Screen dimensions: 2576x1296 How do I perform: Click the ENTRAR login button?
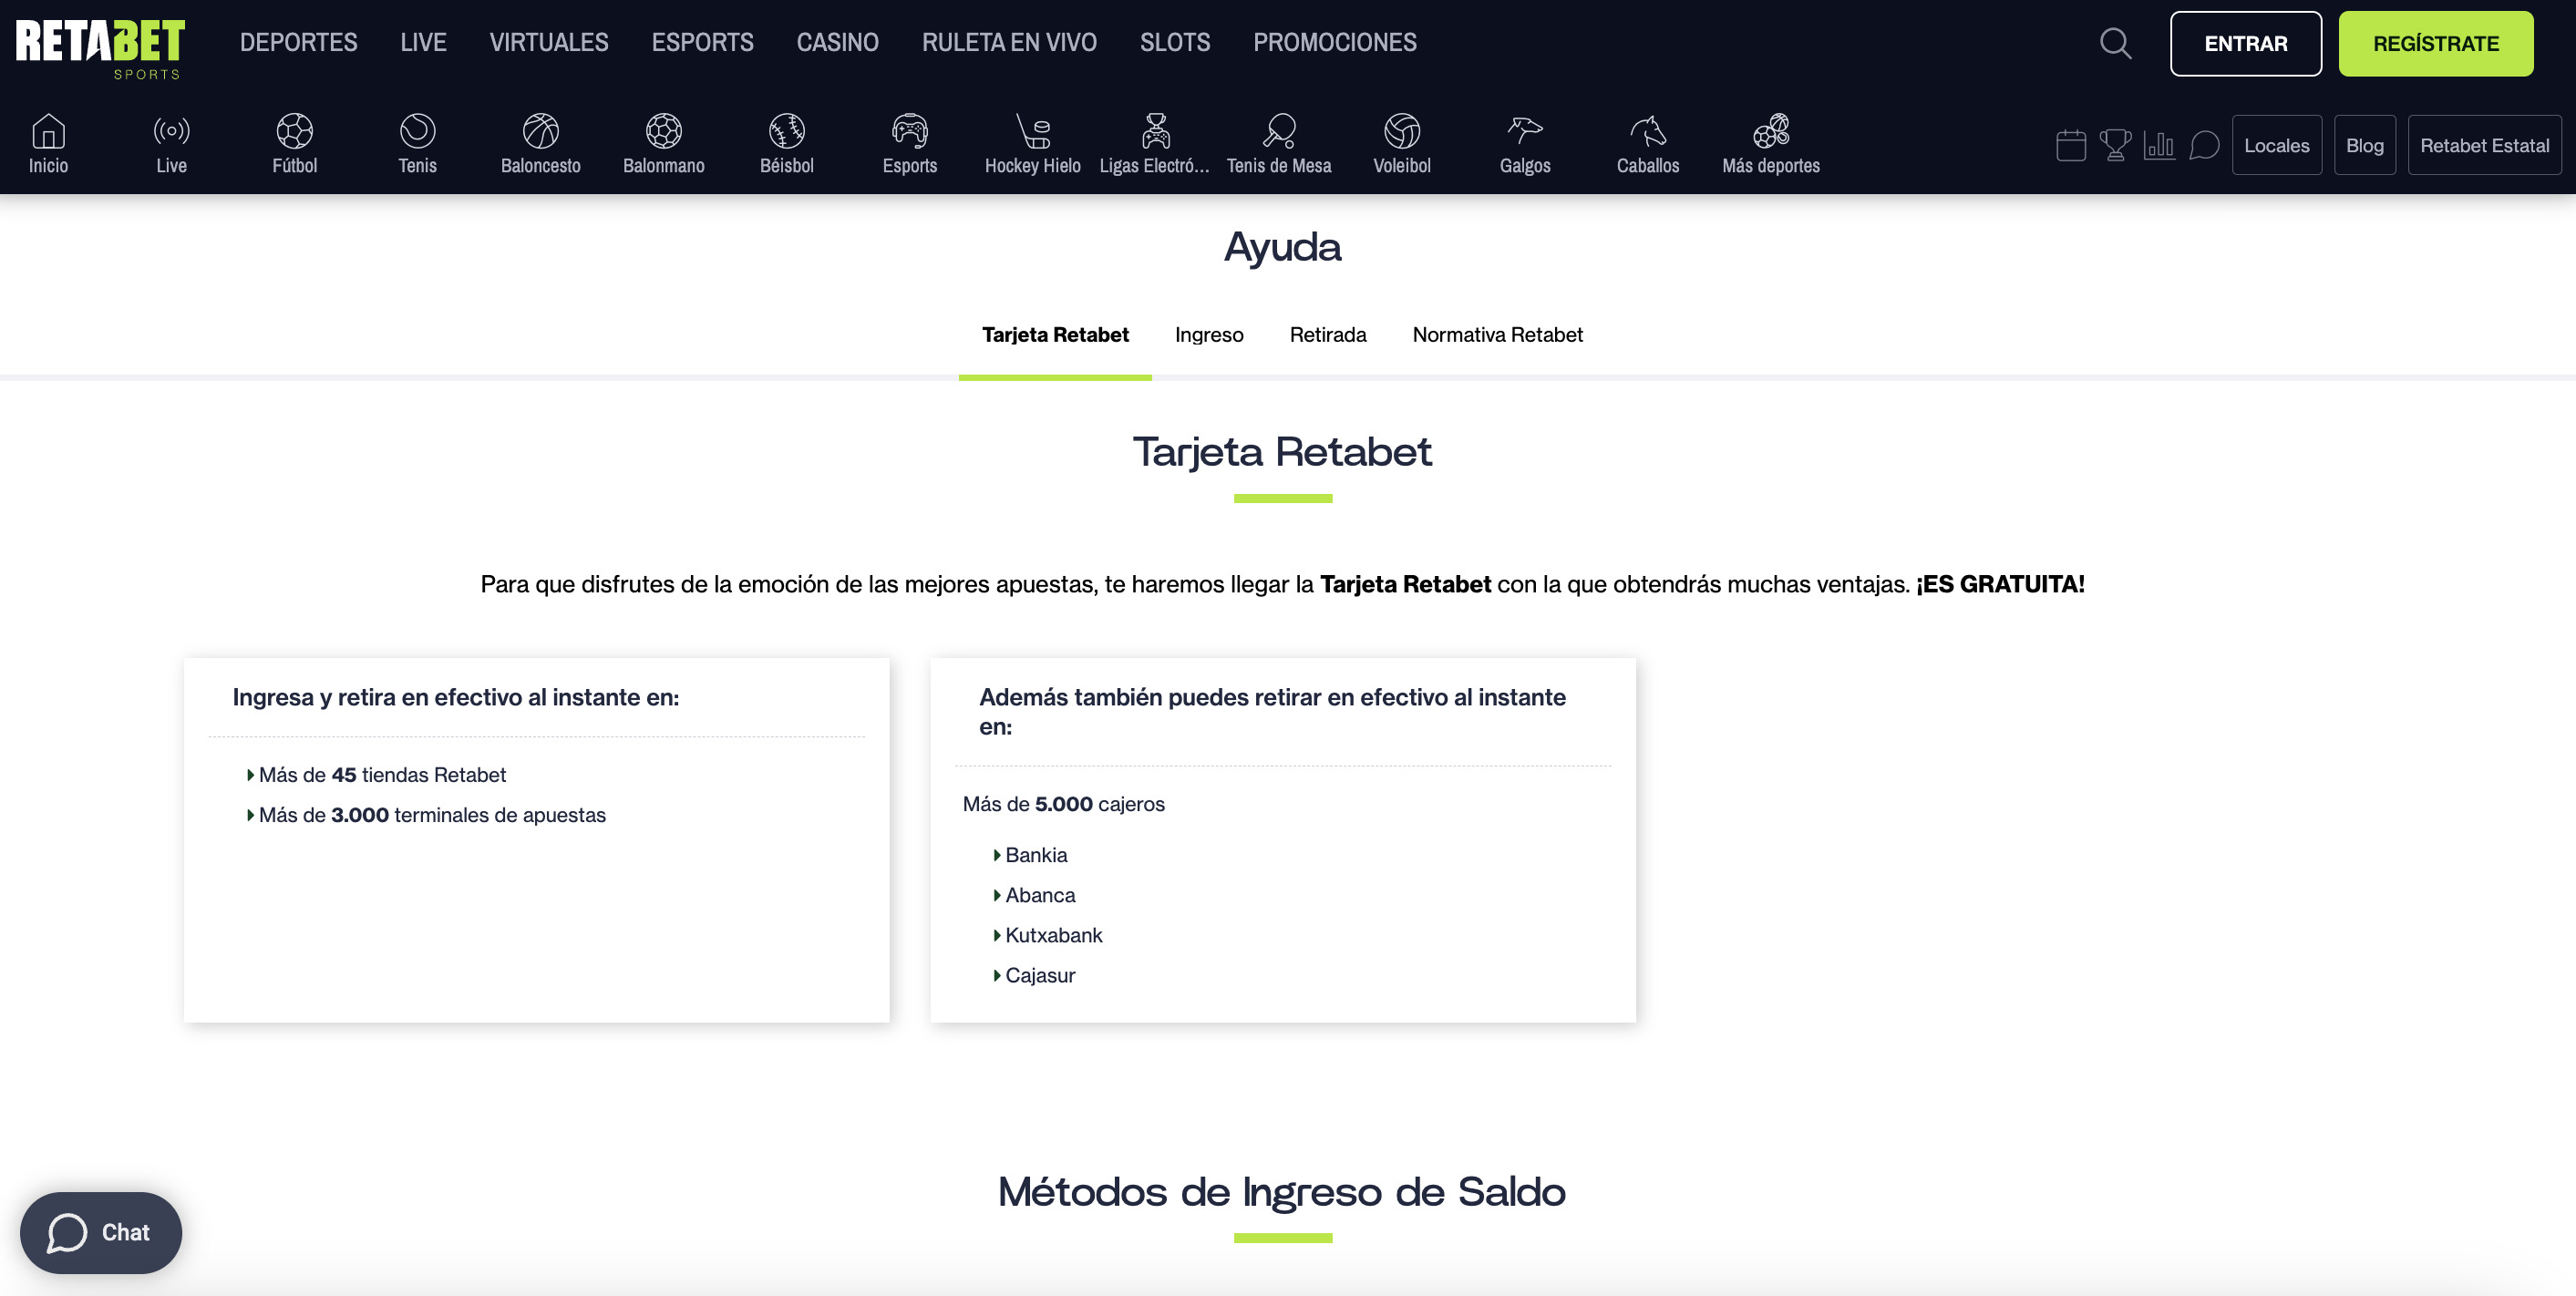tap(2245, 43)
